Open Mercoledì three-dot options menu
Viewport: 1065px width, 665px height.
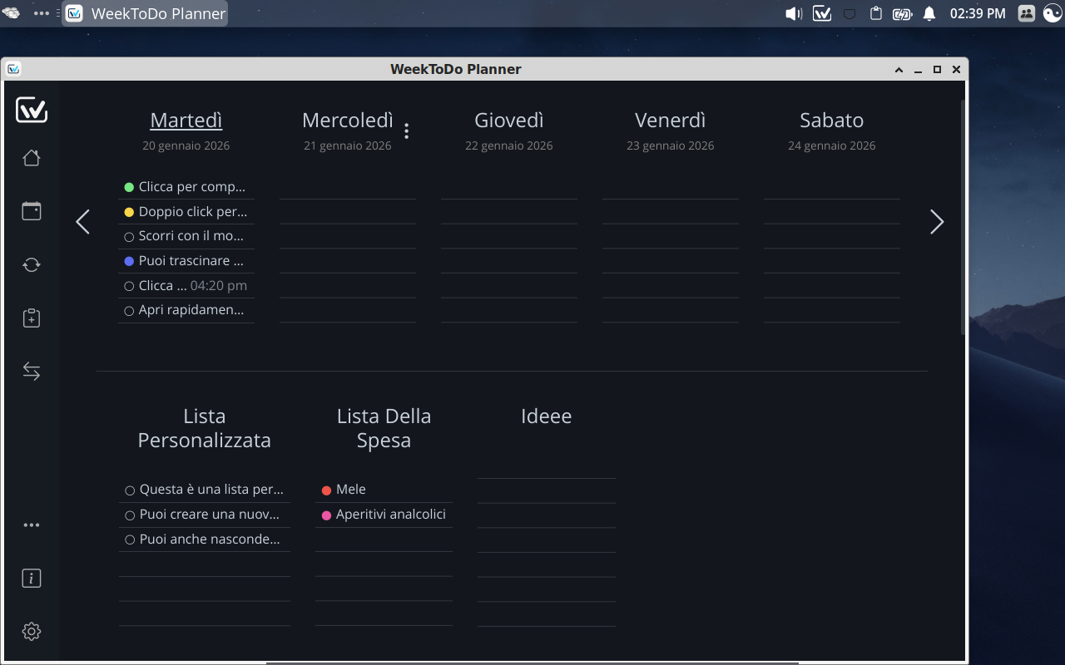point(406,131)
